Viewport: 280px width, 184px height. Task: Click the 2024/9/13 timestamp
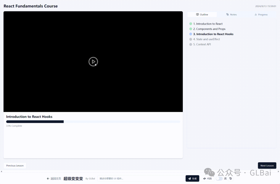265,6
